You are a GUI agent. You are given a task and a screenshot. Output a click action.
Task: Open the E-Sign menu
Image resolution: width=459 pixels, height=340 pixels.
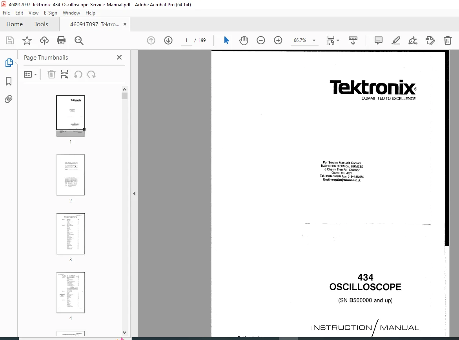(50, 13)
